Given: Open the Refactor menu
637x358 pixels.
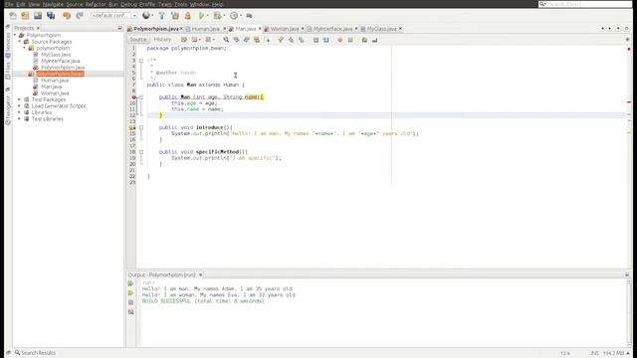Looking at the screenshot, I should (96, 4).
